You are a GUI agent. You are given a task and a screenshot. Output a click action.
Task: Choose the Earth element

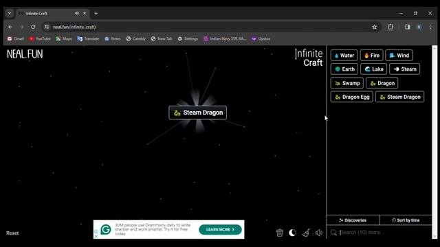point(344,69)
